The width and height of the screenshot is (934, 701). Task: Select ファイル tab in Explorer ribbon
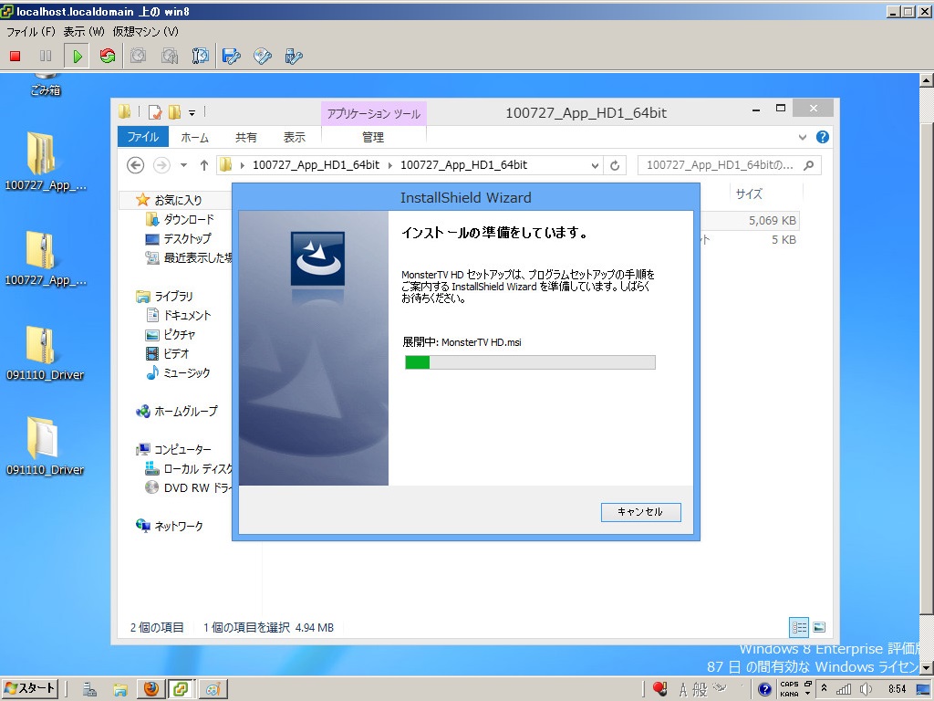(x=143, y=137)
